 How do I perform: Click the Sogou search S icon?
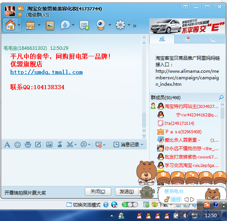click(x=84, y=144)
